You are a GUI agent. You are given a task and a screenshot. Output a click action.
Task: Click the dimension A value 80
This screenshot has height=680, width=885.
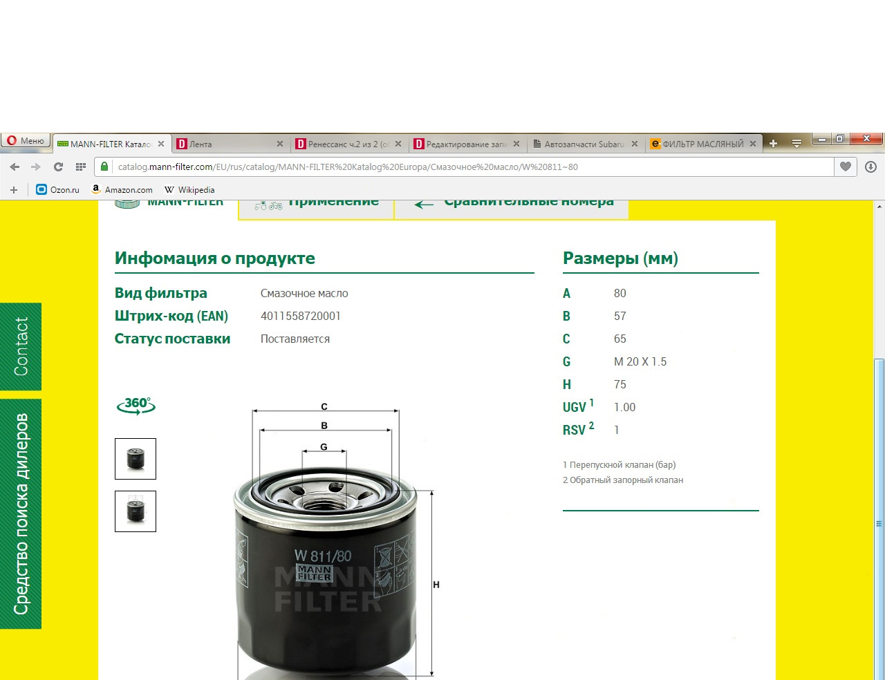620,293
